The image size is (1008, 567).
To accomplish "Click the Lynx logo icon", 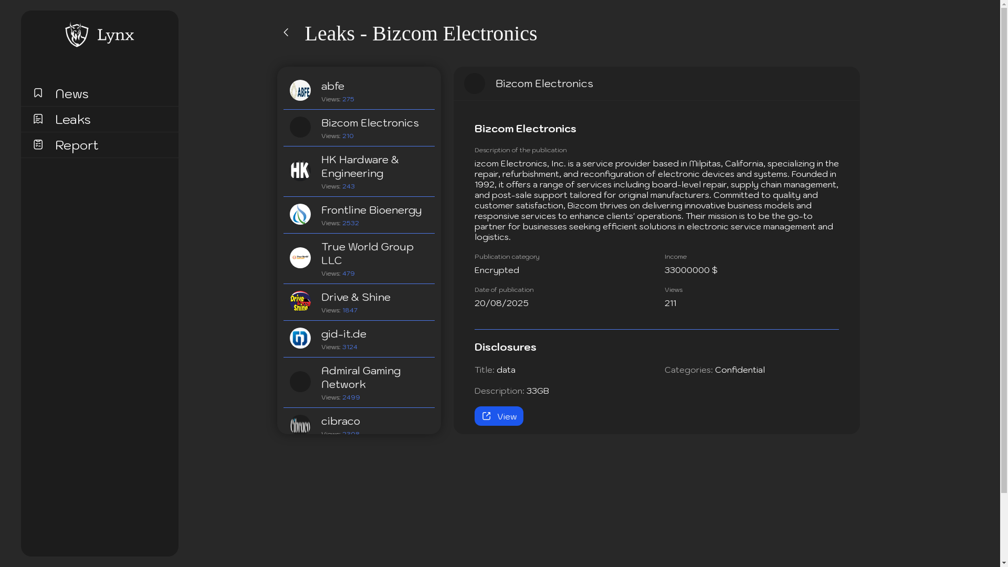I will 77,35.
